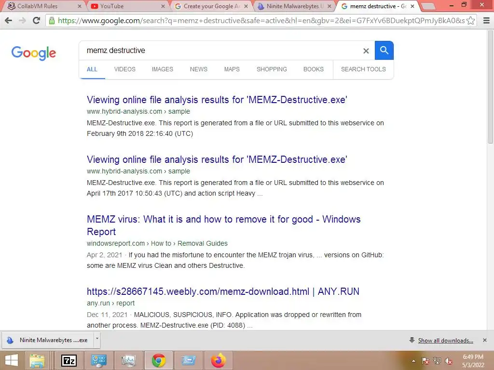The height and width of the screenshot is (370, 494).
Task: Open the Windows Report MEMZ virus article
Action: [x=223, y=225]
